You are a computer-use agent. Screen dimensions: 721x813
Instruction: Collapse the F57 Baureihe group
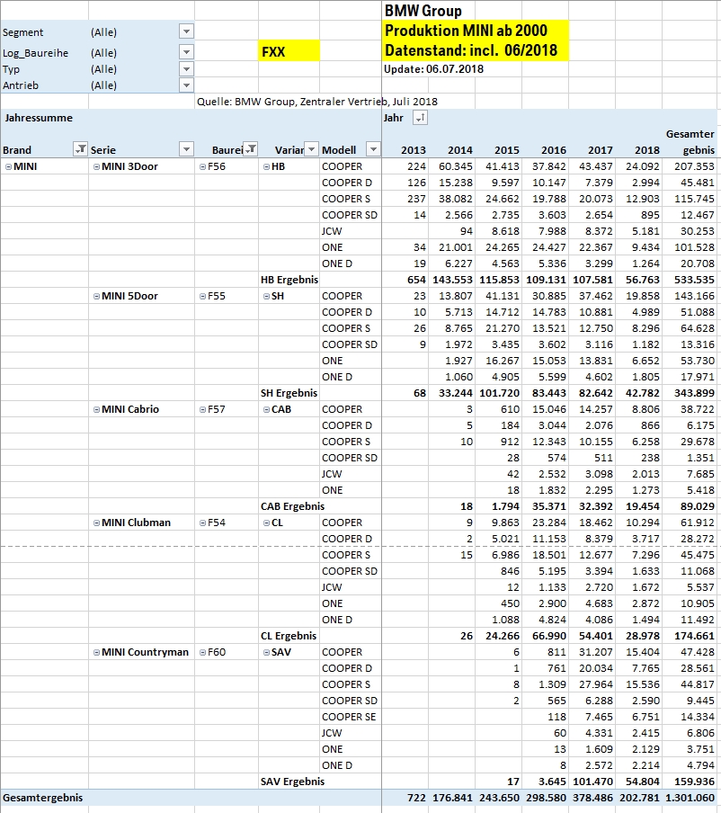tap(202, 409)
